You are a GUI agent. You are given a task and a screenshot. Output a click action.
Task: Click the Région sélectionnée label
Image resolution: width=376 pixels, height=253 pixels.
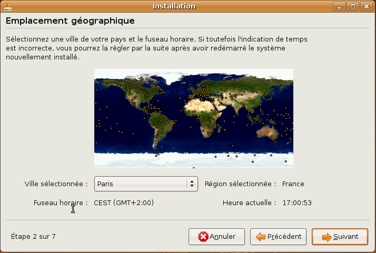(240, 184)
